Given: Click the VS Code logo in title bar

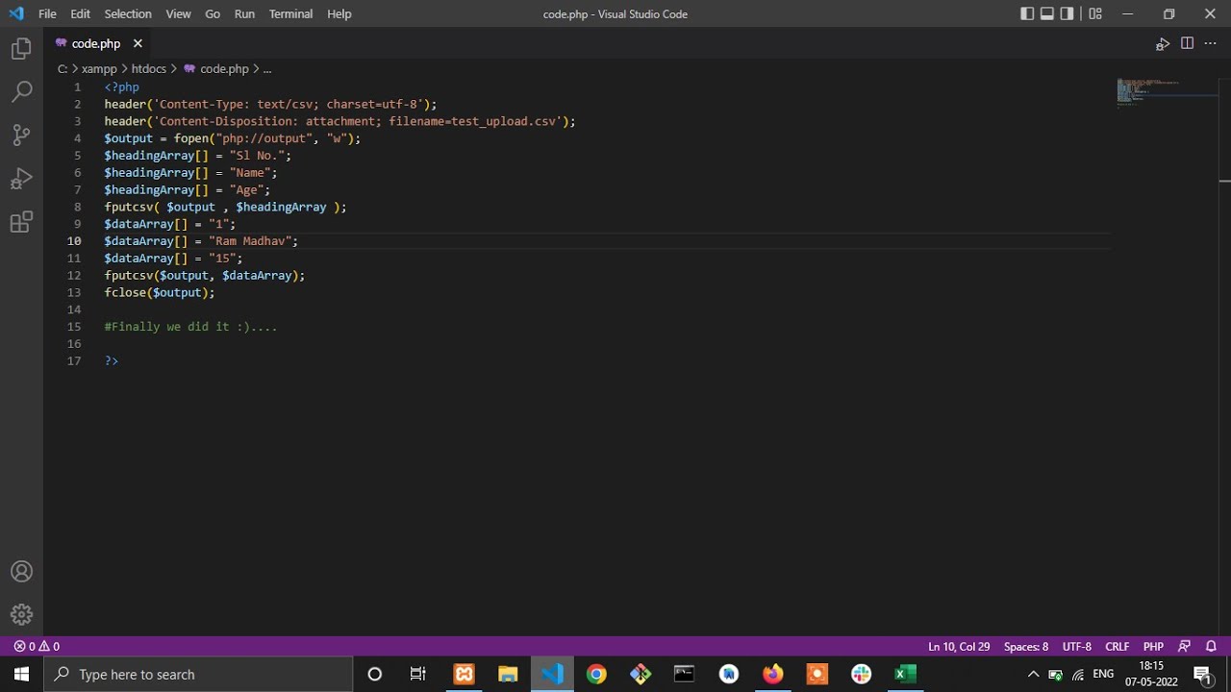Looking at the screenshot, I should 16,13.
